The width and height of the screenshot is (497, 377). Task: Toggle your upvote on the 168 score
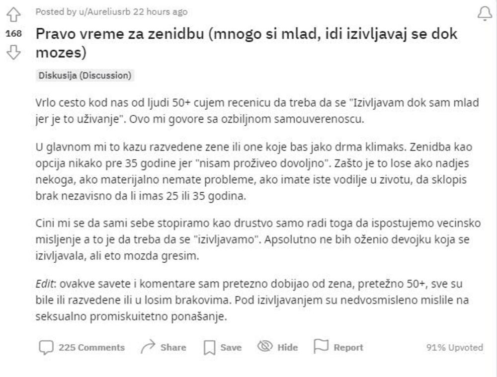[14, 33]
